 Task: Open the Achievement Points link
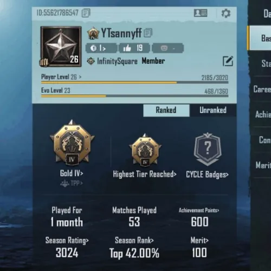(199, 210)
